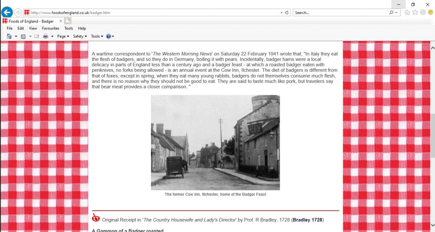Click the scrollbar down arrow

pos(432,225)
